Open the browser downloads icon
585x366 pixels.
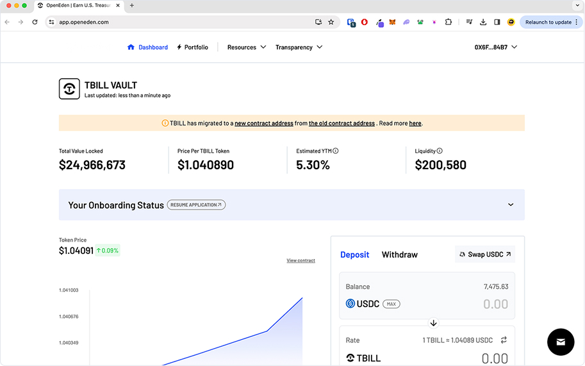(483, 22)
